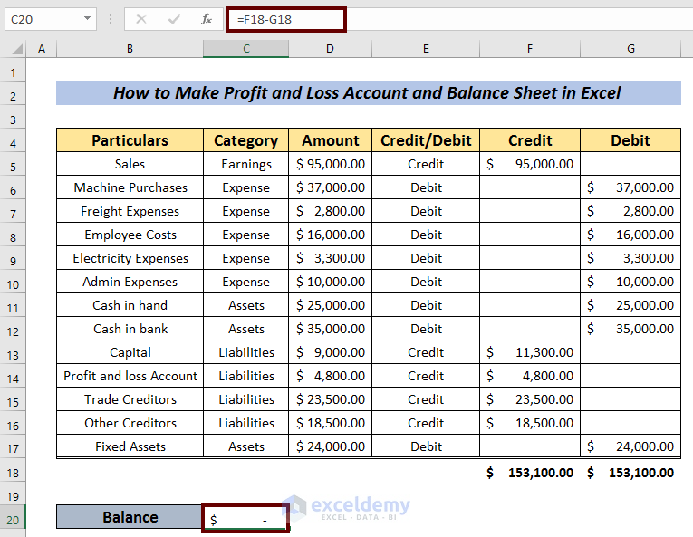Select the $ 24,000.00 cell in Debit column
Screen dimensions: 693x537
(630, 446)
